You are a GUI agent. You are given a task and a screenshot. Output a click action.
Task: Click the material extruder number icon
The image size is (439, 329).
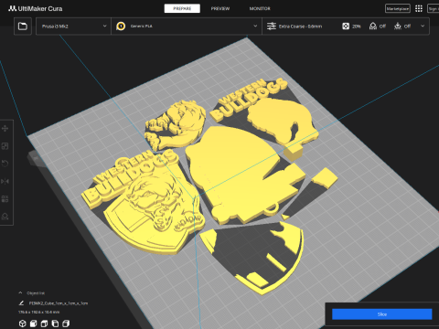tap(121, 27)
